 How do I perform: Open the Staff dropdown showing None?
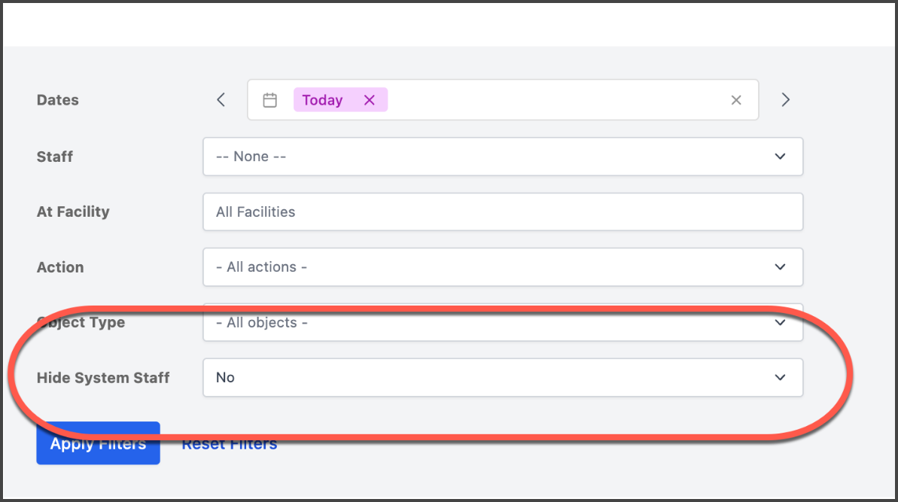(503, 157)
